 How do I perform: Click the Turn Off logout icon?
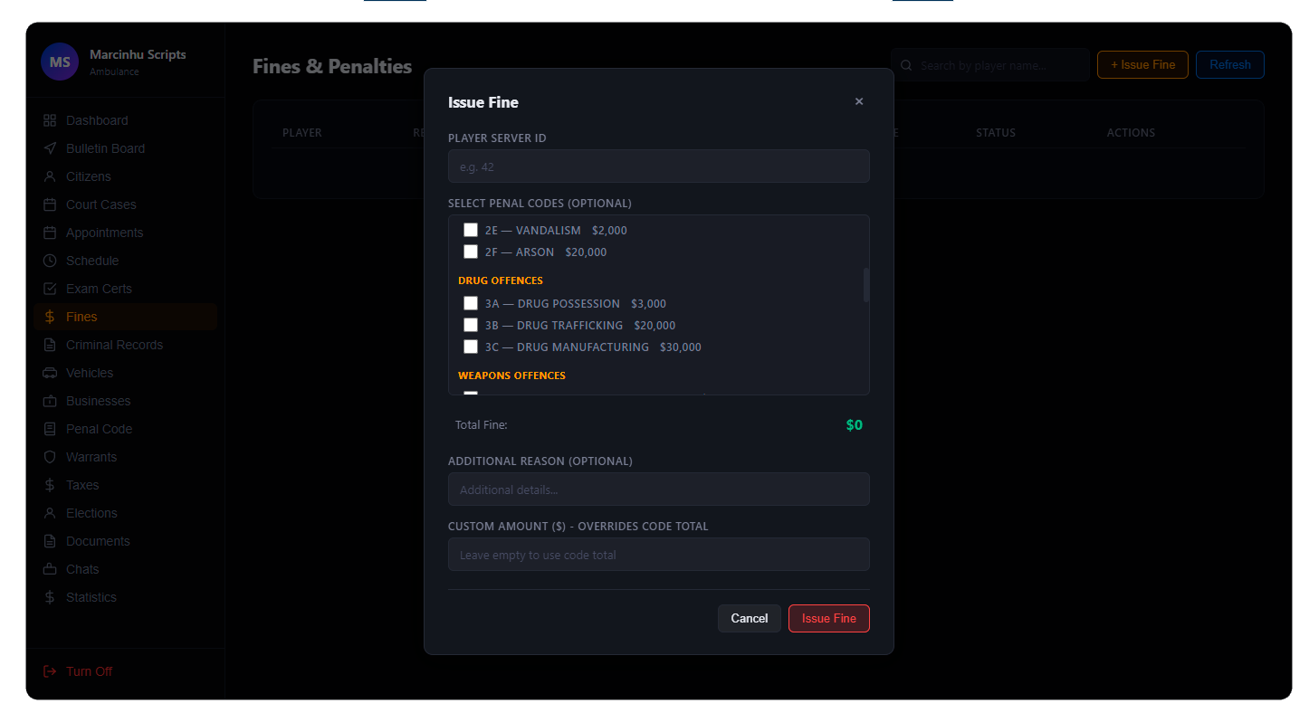coord(50,671)
